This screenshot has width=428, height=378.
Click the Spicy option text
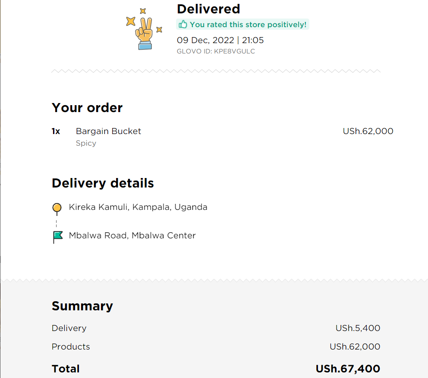[x=86, y=143]
